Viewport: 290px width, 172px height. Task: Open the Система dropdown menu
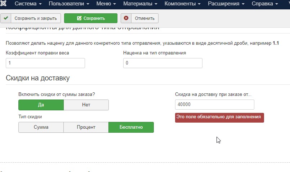tap(28, 4)
